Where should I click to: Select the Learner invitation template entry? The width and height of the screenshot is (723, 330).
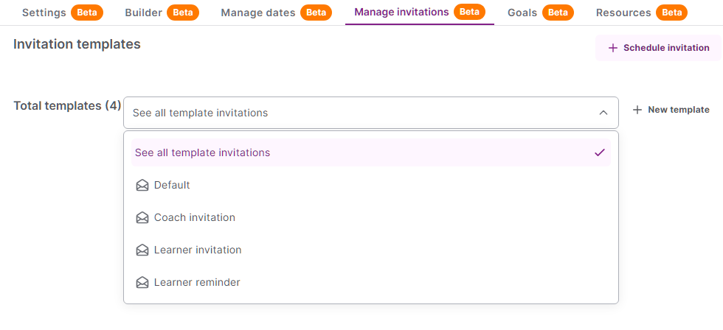[198, 250]
